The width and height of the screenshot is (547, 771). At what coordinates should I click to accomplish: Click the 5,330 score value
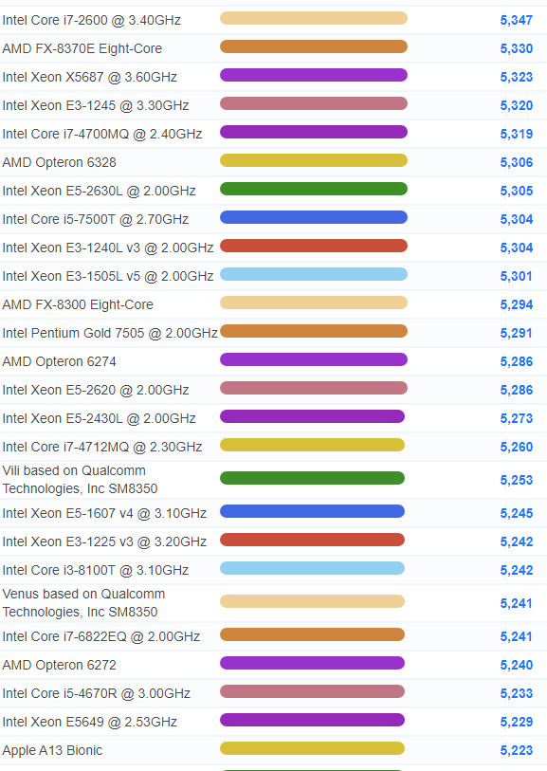pos(516,48)
